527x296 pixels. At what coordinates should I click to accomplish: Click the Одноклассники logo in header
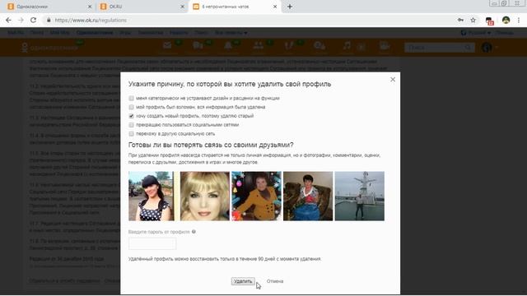(x=49, y=48)
